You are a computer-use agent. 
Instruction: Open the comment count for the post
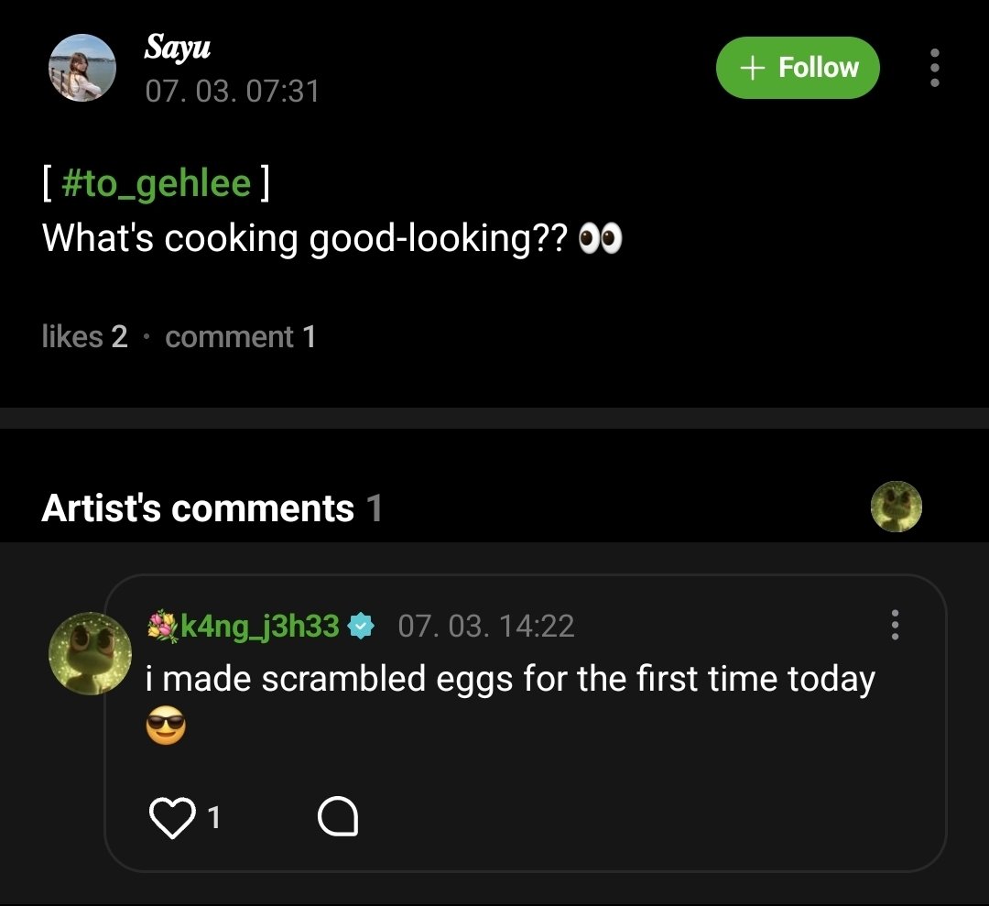tap(240, 336)
